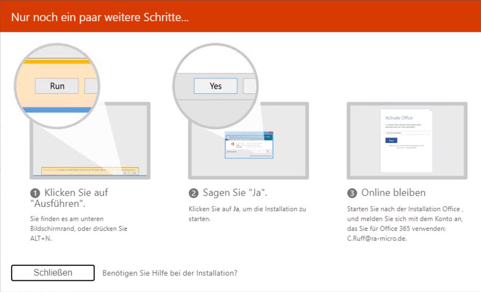481x292 pixels.
Task: Click the magnified Yes button illustration
Action: (215, 86)
